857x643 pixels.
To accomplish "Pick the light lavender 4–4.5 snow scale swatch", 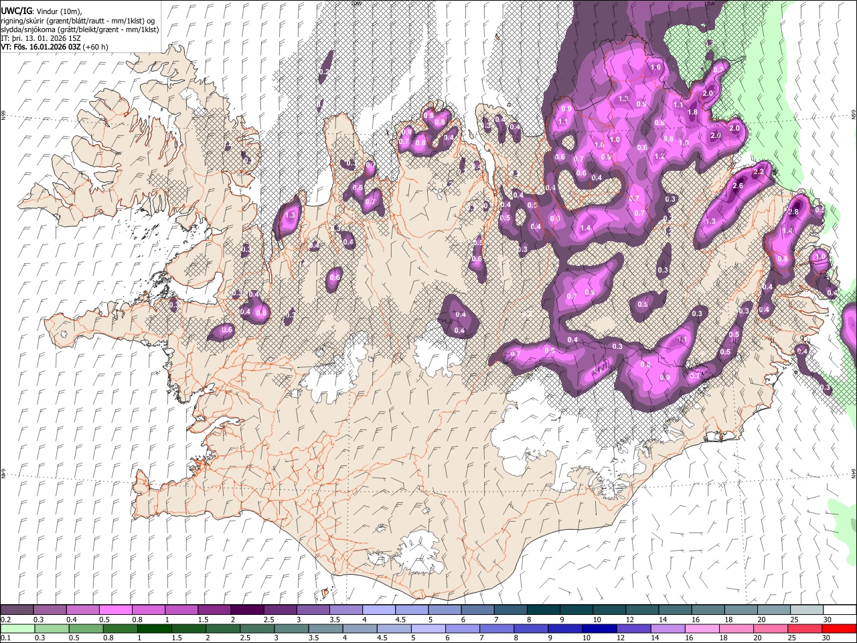I will click(378, 610).
